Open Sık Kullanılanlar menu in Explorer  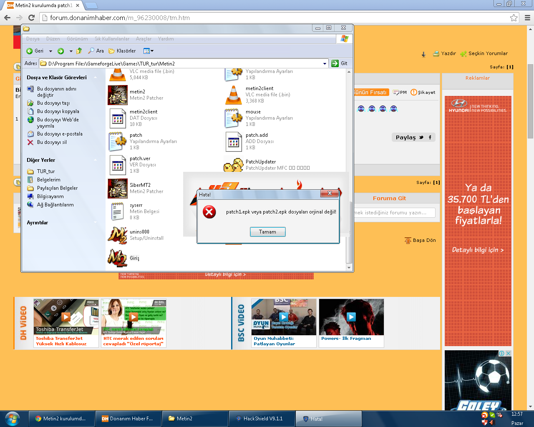112,39
